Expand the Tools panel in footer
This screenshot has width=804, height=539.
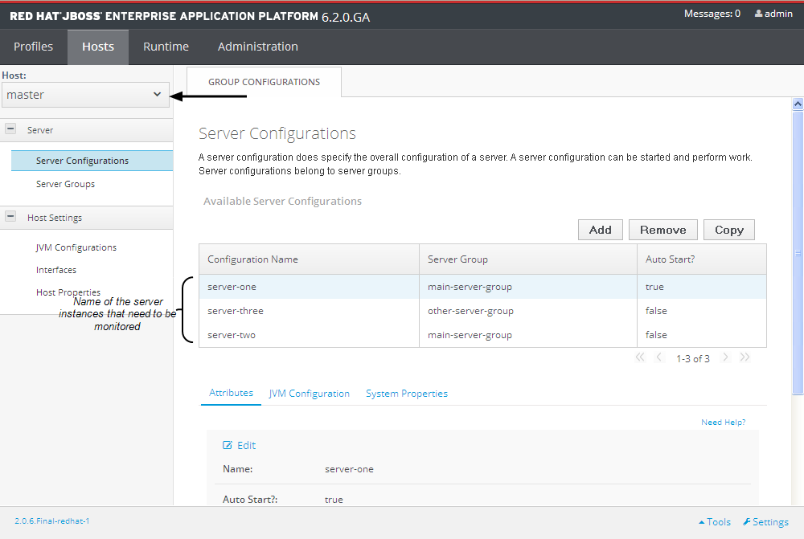coord(715,522)
